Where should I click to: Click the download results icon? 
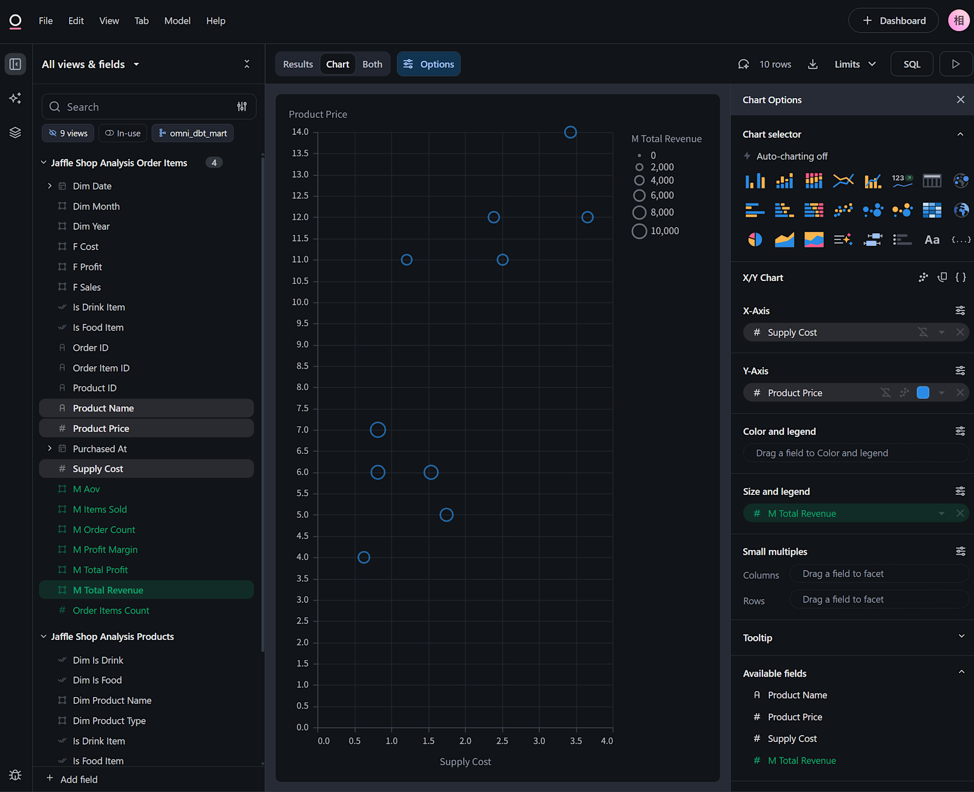[813, 64]
